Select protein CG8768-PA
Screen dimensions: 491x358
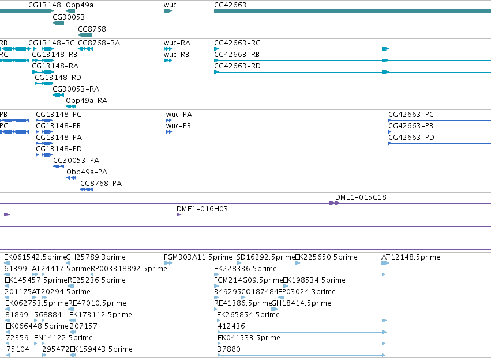(x=101, y=184)
